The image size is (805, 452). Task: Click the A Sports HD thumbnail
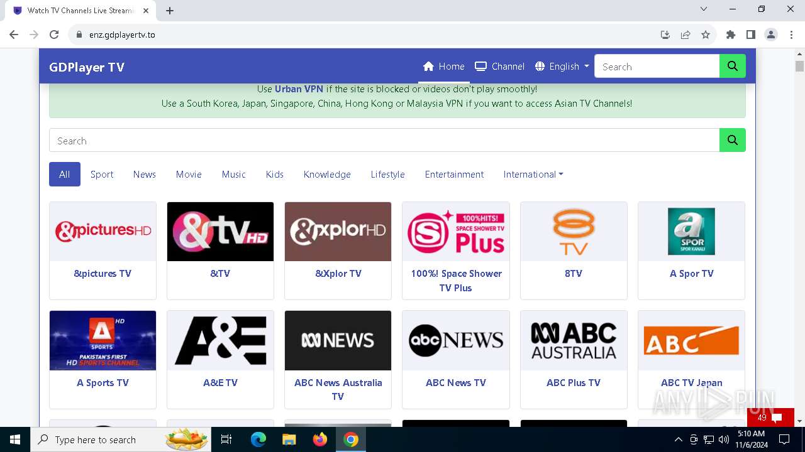coord(103,340)
